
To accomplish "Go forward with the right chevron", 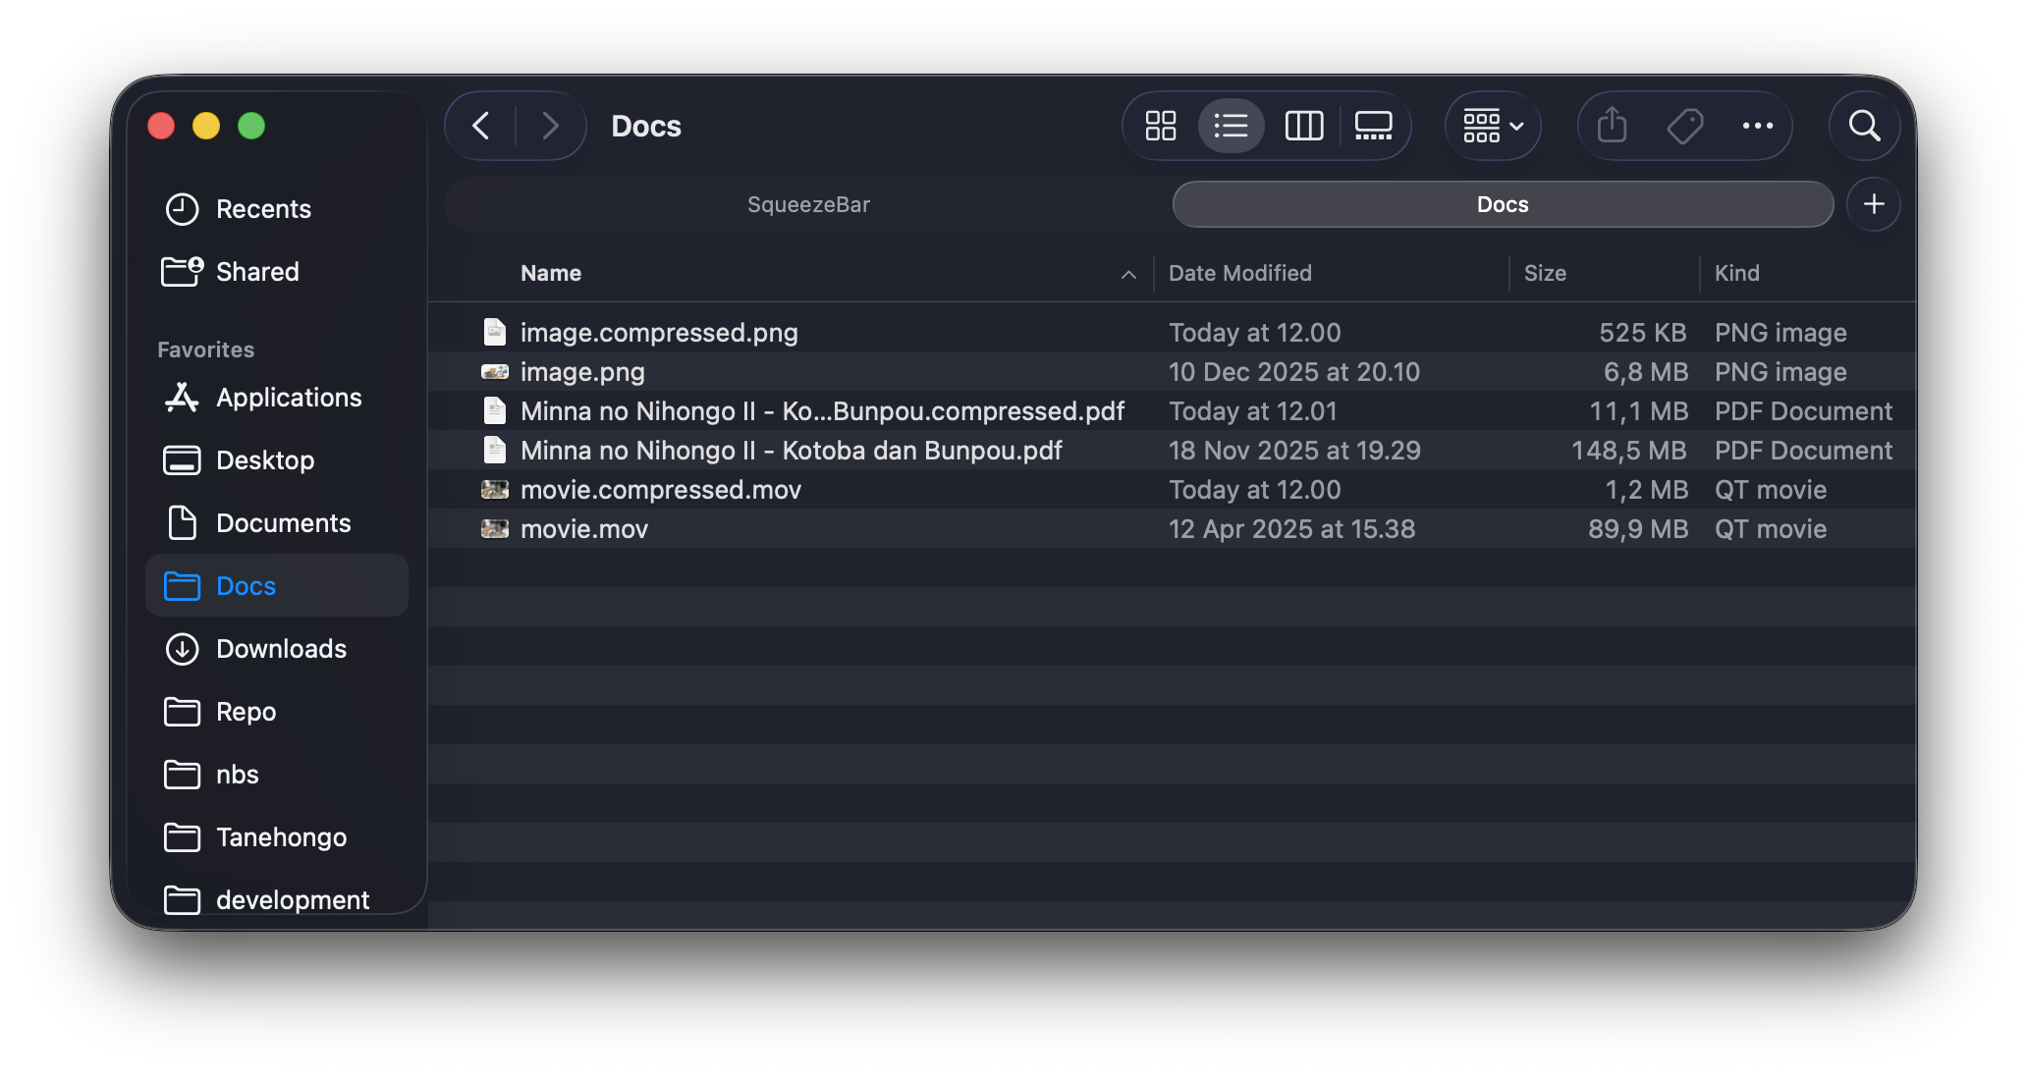I will (550, 126).
